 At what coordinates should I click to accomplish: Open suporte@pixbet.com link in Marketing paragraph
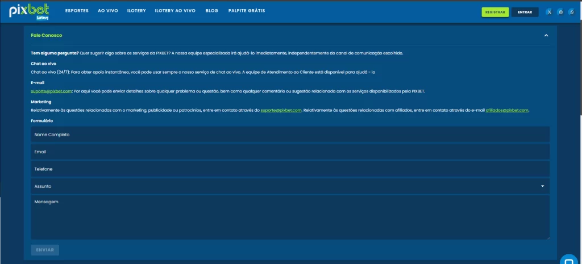tap(281, 110)
